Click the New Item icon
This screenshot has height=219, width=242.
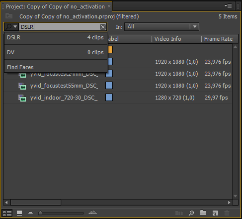[x=215, y=213]
